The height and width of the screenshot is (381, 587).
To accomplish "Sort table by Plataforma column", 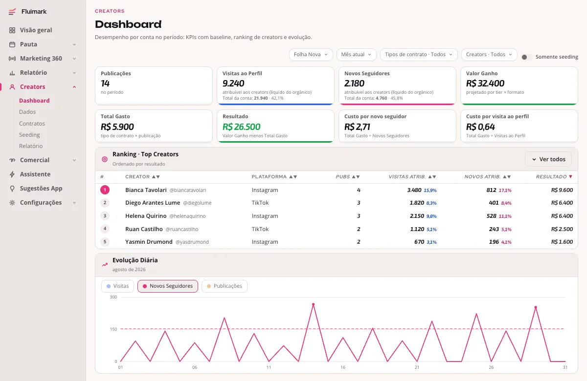I will coord(274,177).
